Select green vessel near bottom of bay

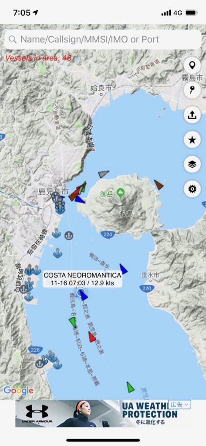click(x=130, y=387)
